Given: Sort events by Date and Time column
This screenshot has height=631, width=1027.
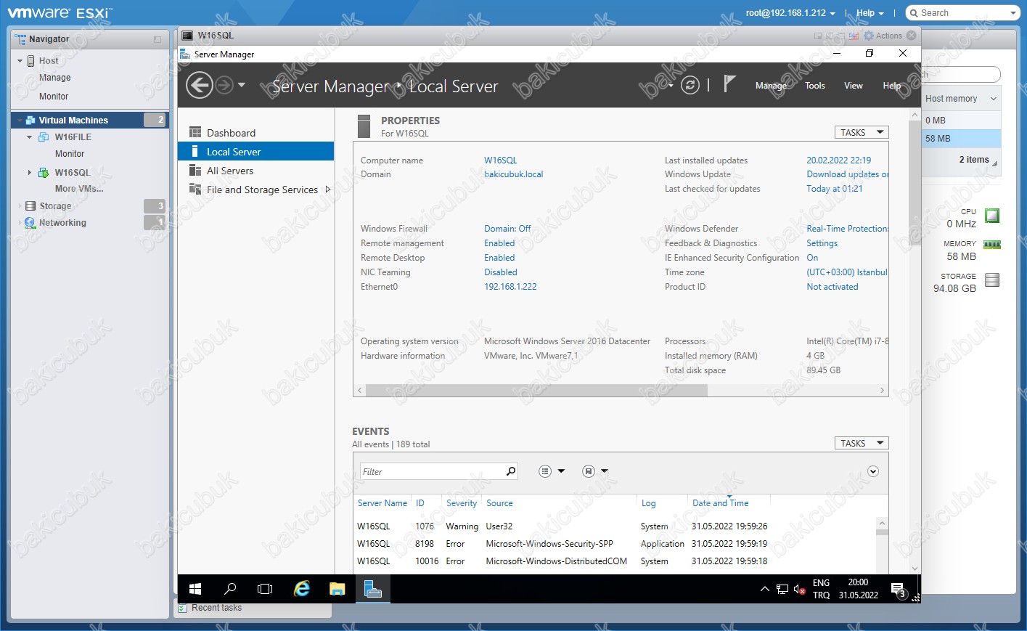Looking at the screenshot, I should (x=720, y=503).
